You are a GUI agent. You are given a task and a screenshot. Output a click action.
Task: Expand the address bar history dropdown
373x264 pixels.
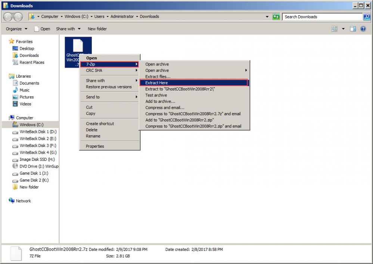[x=267, y=17]
